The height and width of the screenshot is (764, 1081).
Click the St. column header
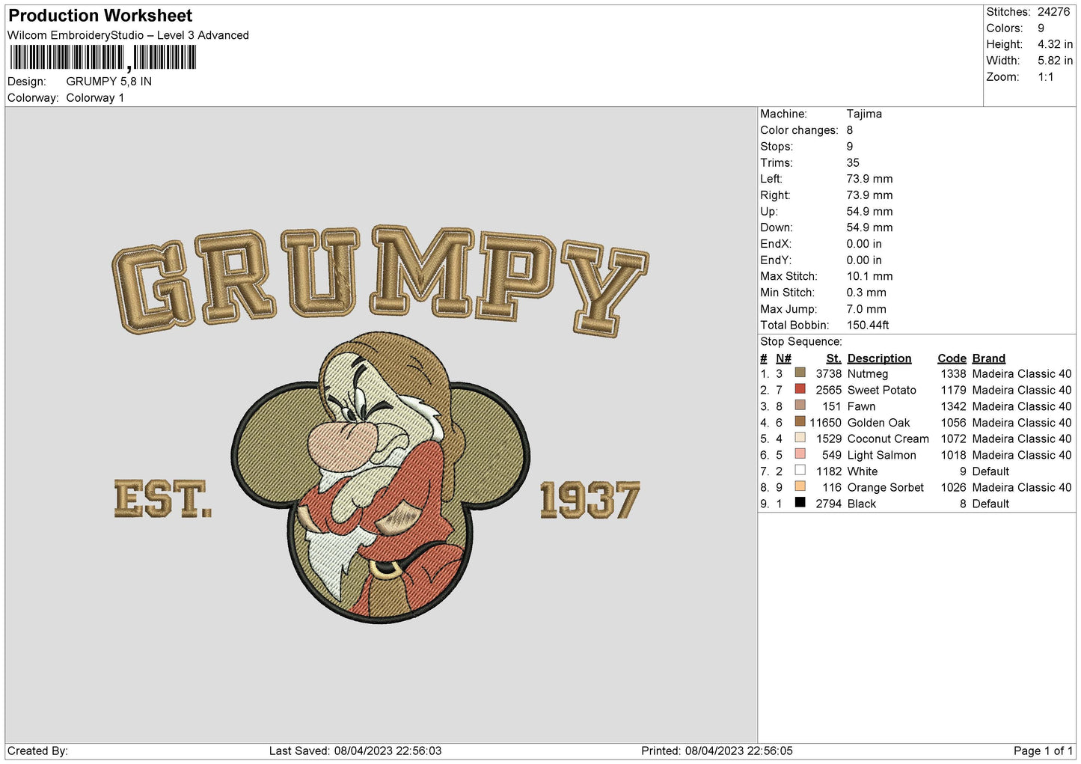tap(833, 358)
